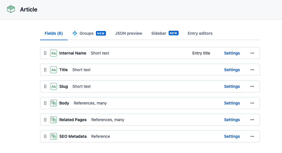Open Settings for Related Pages field

[x=232, y=120]
